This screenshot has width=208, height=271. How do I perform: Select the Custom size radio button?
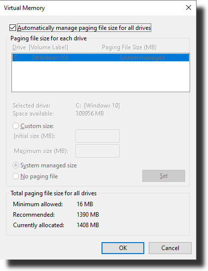[15, 126]
